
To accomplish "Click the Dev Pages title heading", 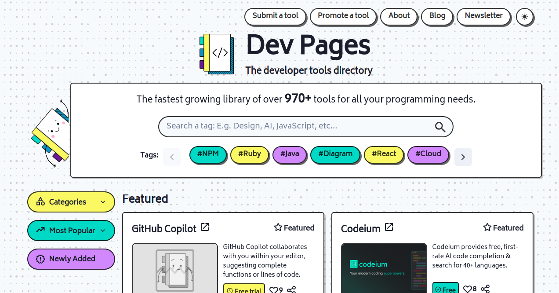I will (x=308, y=46).
